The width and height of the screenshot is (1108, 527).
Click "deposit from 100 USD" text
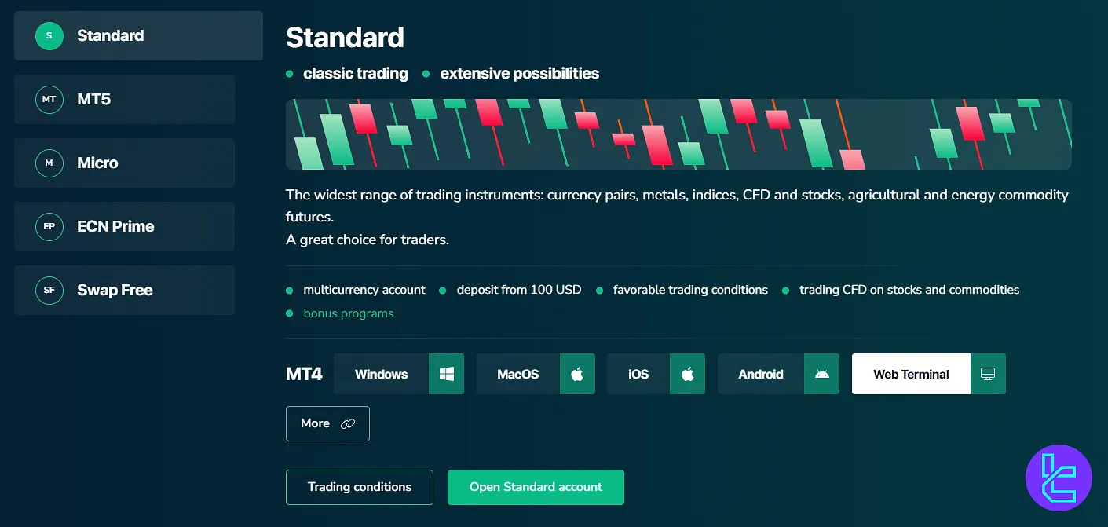pos(519,290)
